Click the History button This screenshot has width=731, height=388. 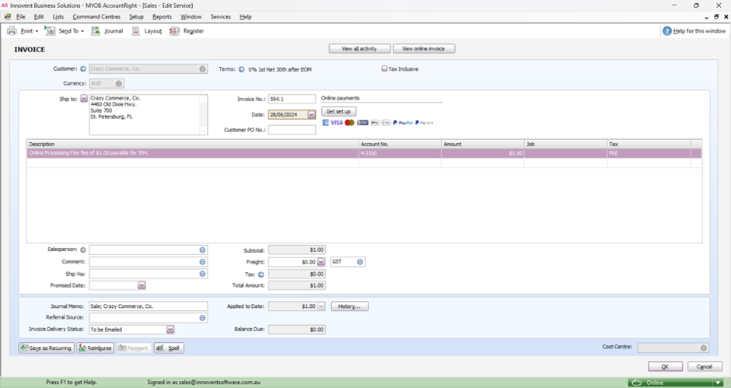[x=350, y=306]
